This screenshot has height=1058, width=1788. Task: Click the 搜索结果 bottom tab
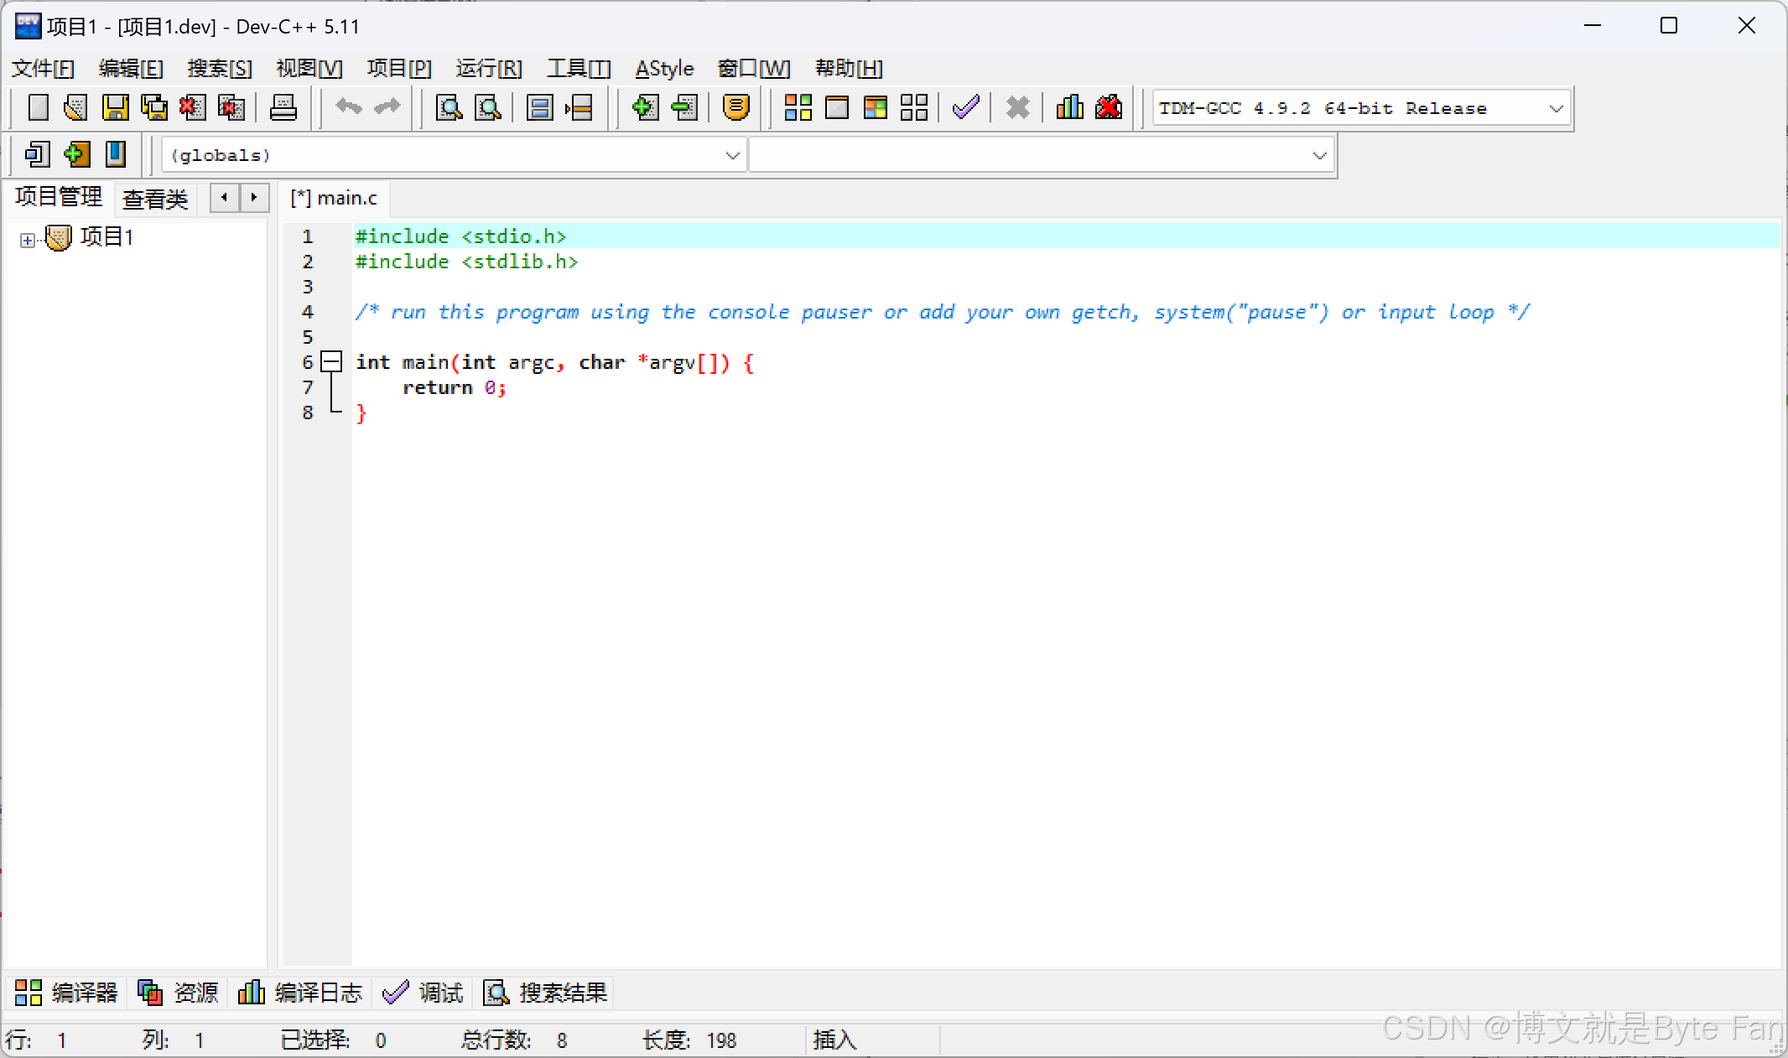click(x=546, y=993)
